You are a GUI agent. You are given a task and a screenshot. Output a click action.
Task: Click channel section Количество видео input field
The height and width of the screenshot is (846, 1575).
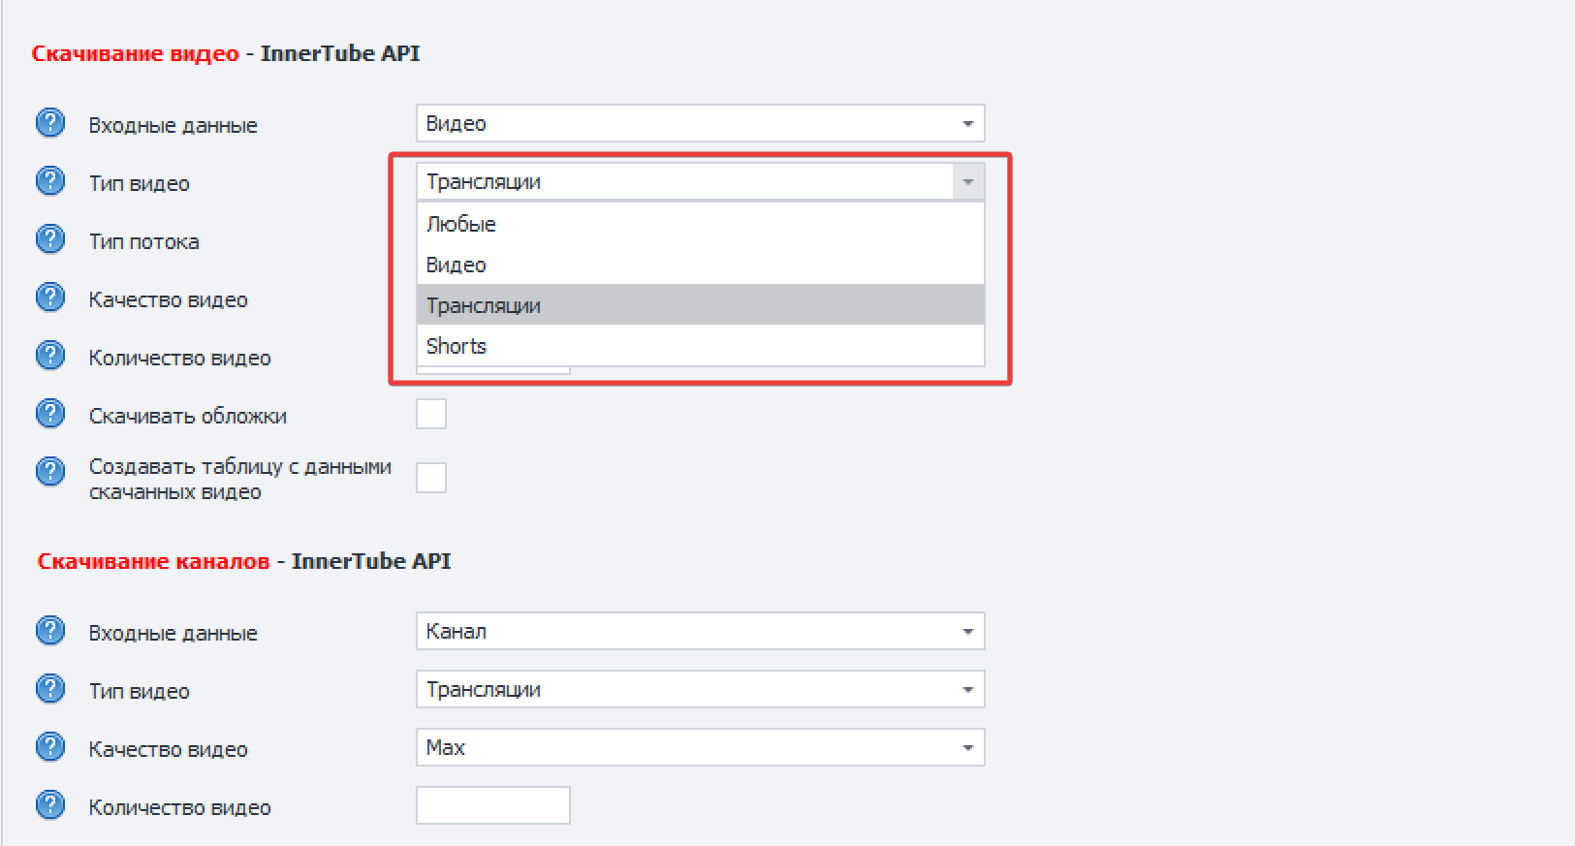(492, 805)
